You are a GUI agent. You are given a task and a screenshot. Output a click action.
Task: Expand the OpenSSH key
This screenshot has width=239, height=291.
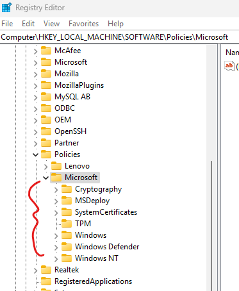(35, 132)
